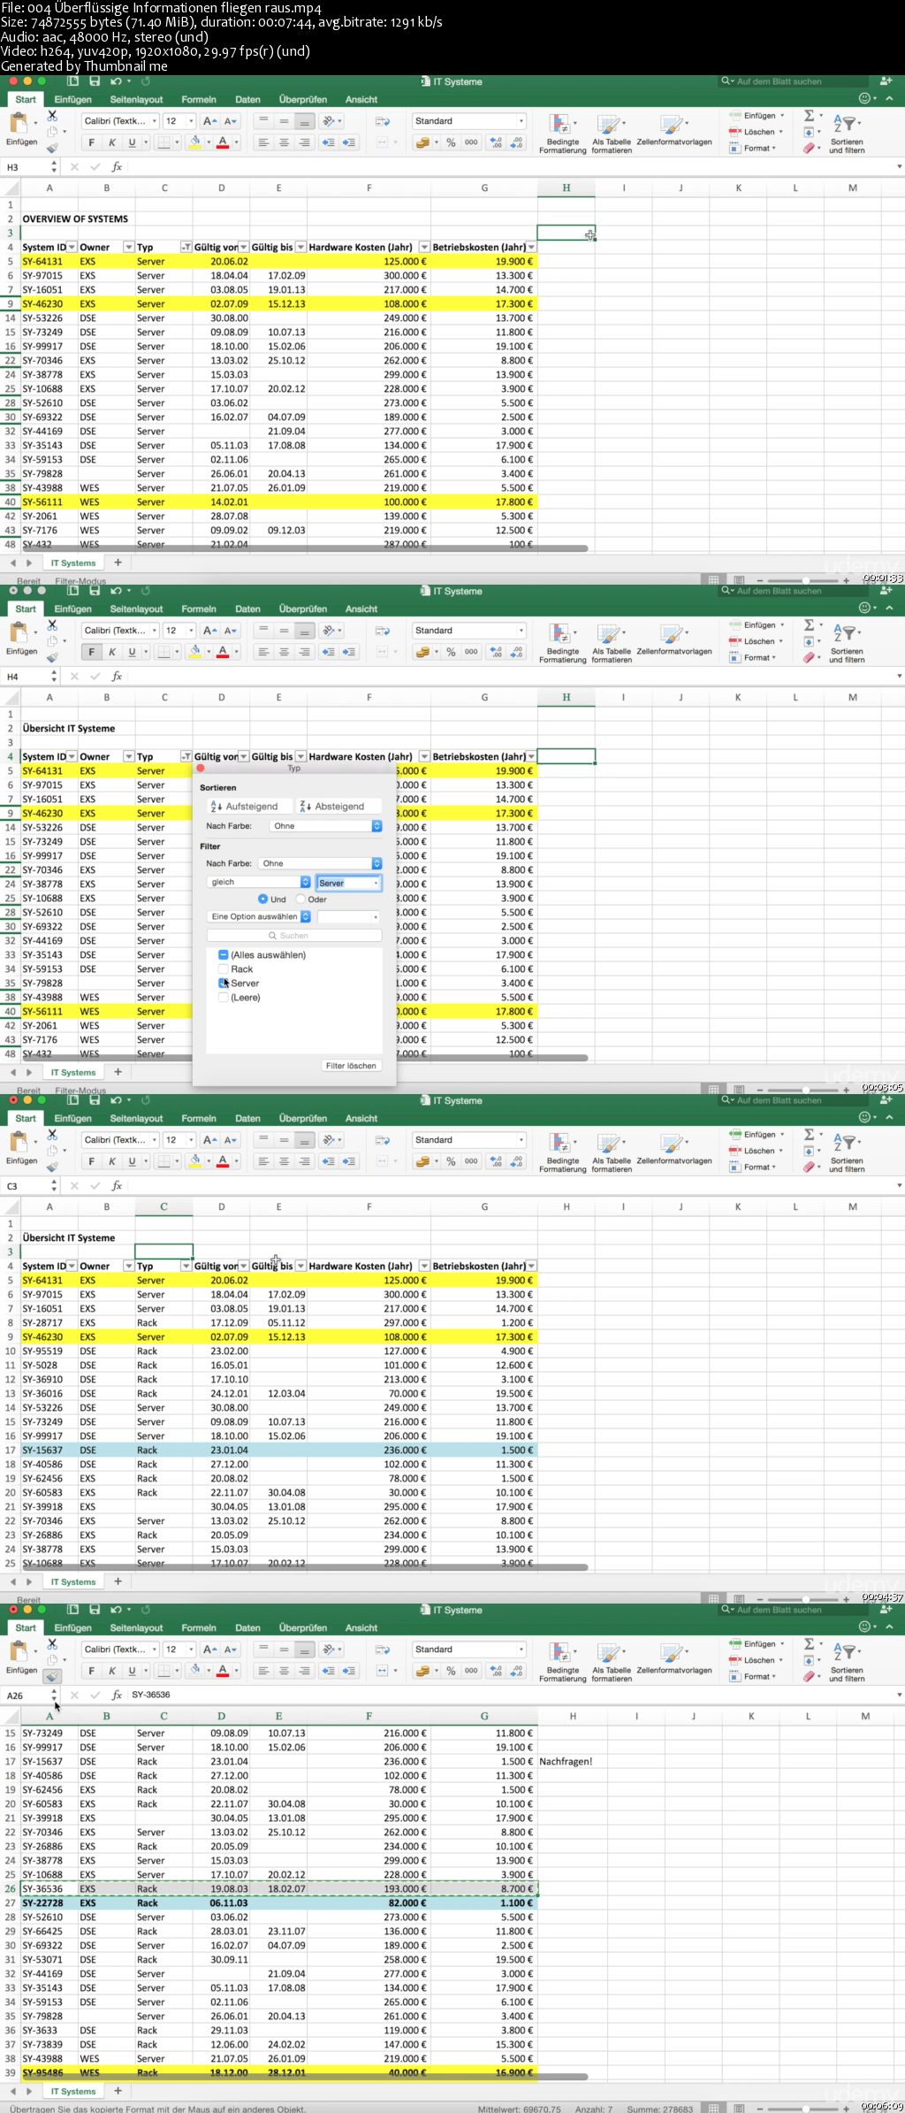905x2113 pixels.
Task: Open Eine Option auswählen dropdown in popup
Action: 259,916
